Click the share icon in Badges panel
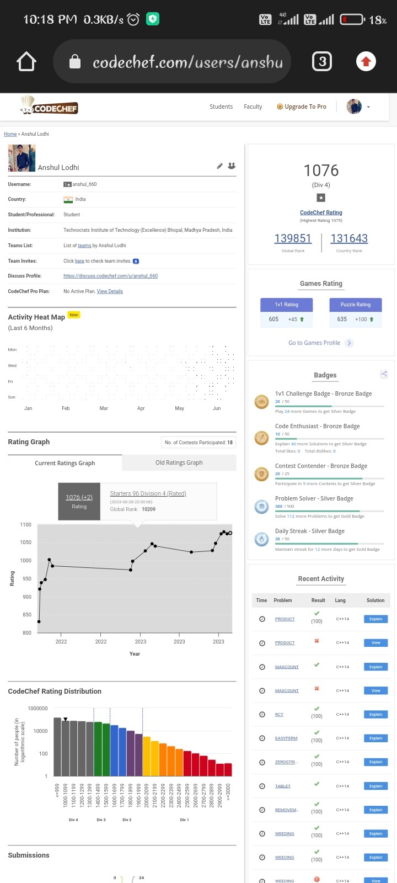Screen dimensions: 397x883 pos(384,374)
